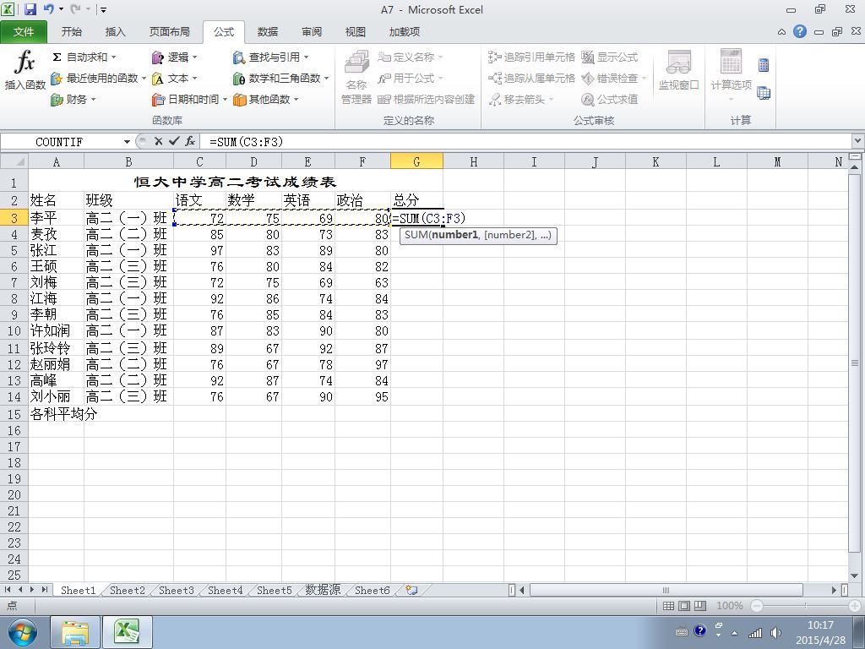Open the Add-ins (加载项) tab
The height and width of the screenshot is (649, 865).
[405, 32]
